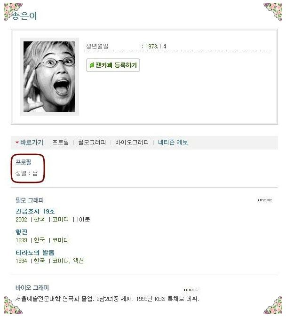Jump to 프로필 in navigation bar
The width and height of the screenshot is (286, 317).
coord(61,142)
